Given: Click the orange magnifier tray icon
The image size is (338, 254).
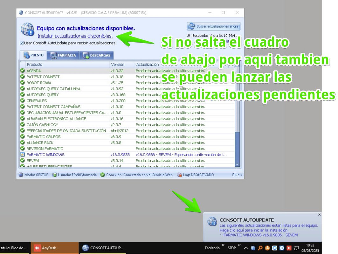Looking at the screenshot, I should tap(260, 248).
